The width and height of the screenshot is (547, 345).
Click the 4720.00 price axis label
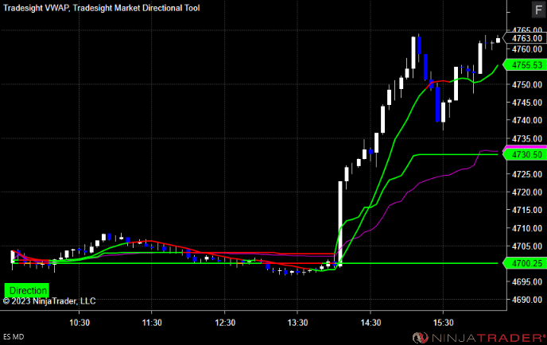[527, 192]
